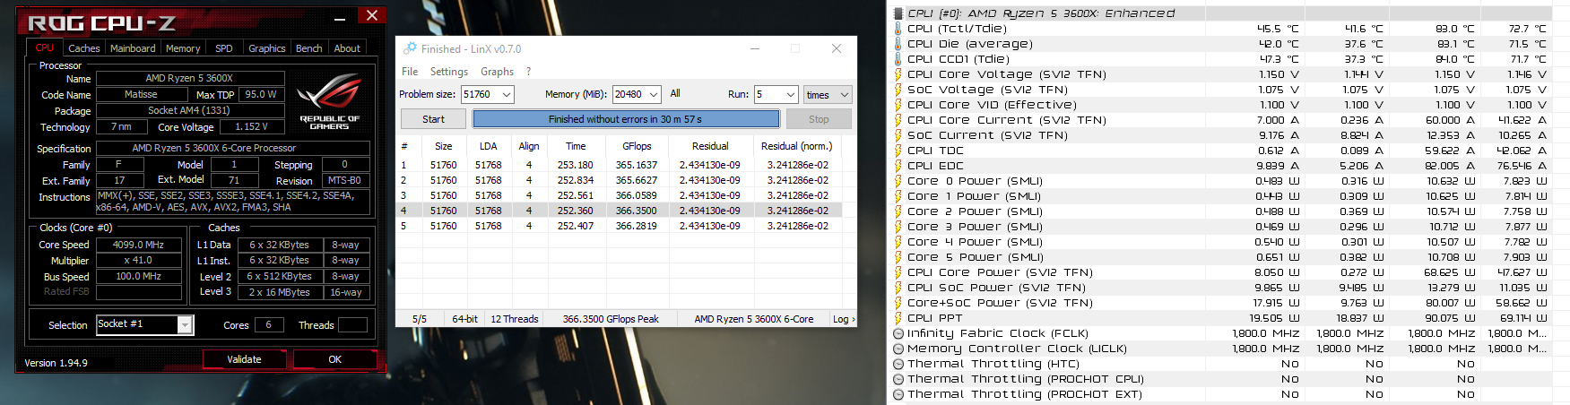This screenshot has width=1570, height=405.
Task: Click the bolt icon for CPU Core Current
Action: click(898, 120)
